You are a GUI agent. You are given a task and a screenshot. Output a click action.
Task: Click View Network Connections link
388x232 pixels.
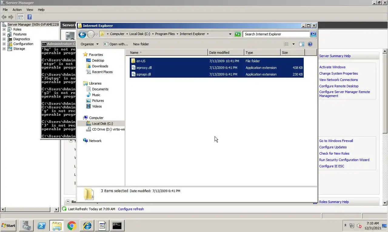point(338,80)
